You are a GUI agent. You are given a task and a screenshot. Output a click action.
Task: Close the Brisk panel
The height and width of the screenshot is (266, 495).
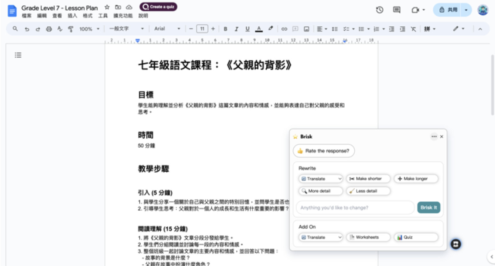point(442,136)
